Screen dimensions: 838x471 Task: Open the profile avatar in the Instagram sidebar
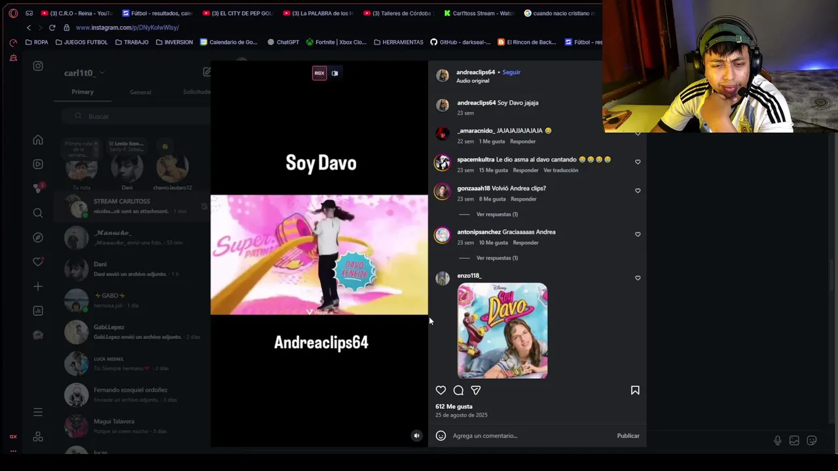pyautogui.click(x=38, y=335)
